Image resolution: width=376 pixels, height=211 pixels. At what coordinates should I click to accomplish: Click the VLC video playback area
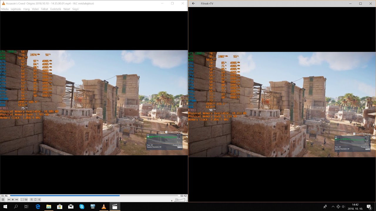(x=94, y=103)
